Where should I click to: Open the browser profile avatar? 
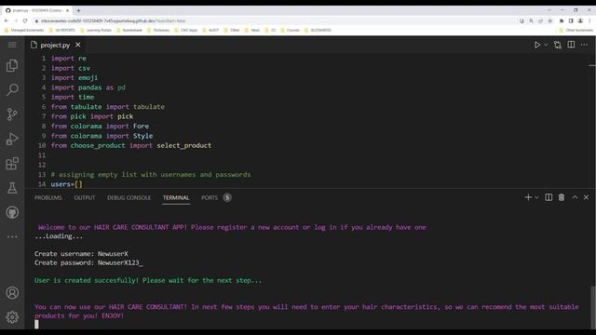click(580, 20)
